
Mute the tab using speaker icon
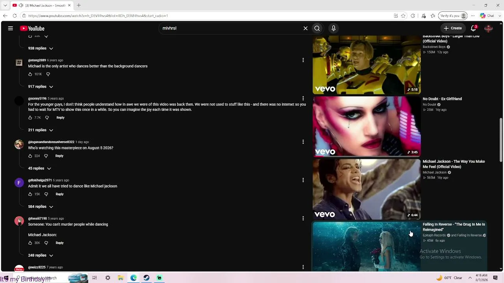pos(21,6)
